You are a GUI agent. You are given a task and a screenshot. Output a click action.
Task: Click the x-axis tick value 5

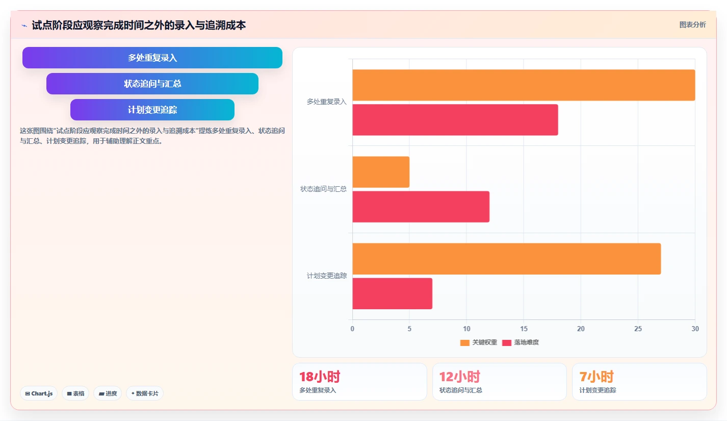pyautogui.click(x=409, y=329)
